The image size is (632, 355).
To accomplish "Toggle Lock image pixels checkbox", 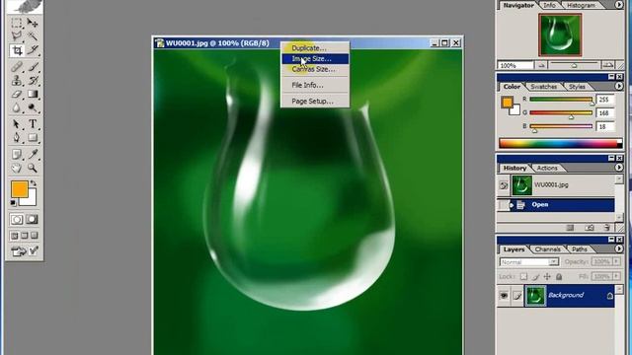I will point(535,276).
